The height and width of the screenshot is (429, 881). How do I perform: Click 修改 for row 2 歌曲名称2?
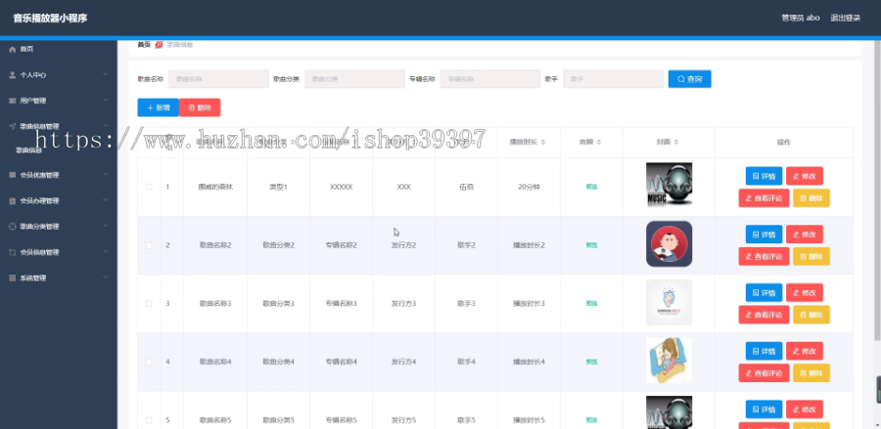click(804, 234)
